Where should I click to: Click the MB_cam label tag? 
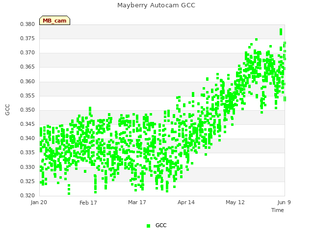click(x=54, y=21)
